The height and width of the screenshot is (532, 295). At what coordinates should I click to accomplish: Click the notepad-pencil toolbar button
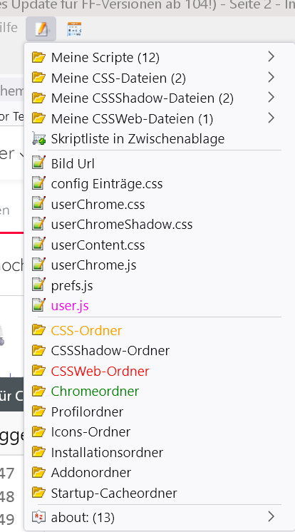pos(41,29)
